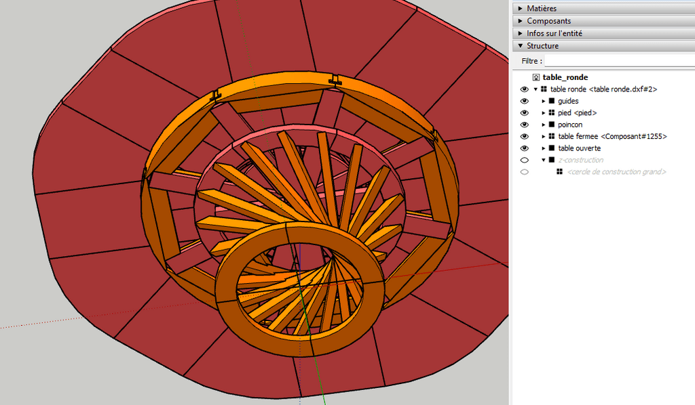Screen dimensions: 695x405
Task: Click the component icon next to pied
Action: [552, 113]
